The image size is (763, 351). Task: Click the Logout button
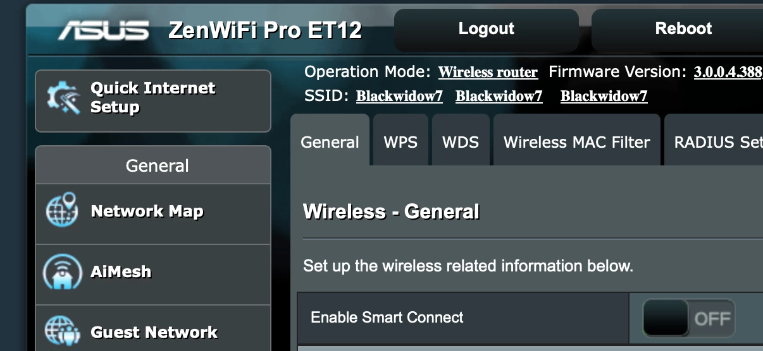(486, 29)
